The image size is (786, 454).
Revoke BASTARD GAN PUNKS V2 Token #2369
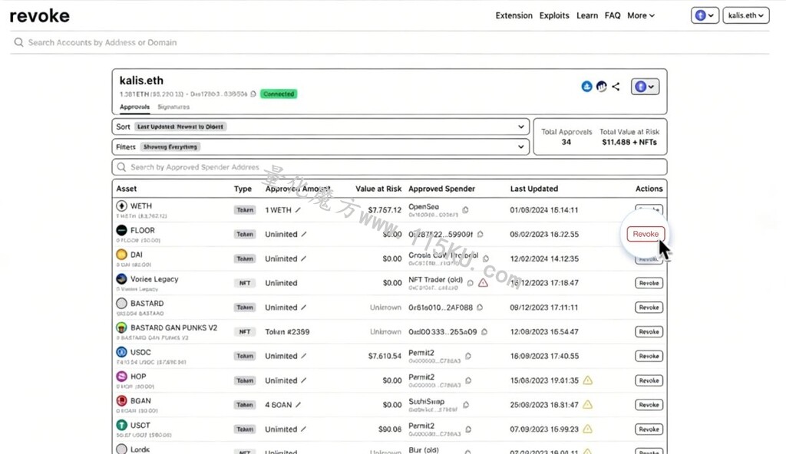(649, 332)
